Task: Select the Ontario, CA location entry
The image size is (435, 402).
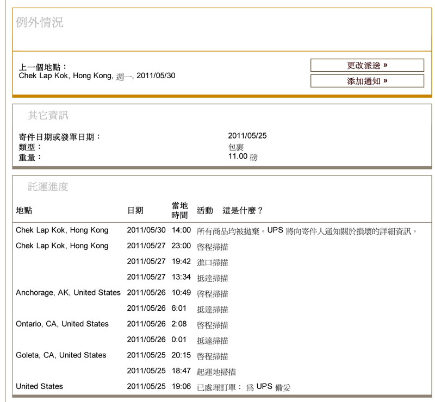Action: click(x=62, y=324)
